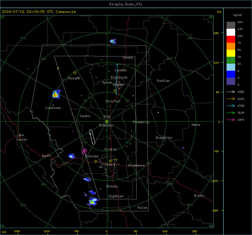Click the ThreeHills label
The height and width of the screenshot is (235, 252).
[141, 122]
